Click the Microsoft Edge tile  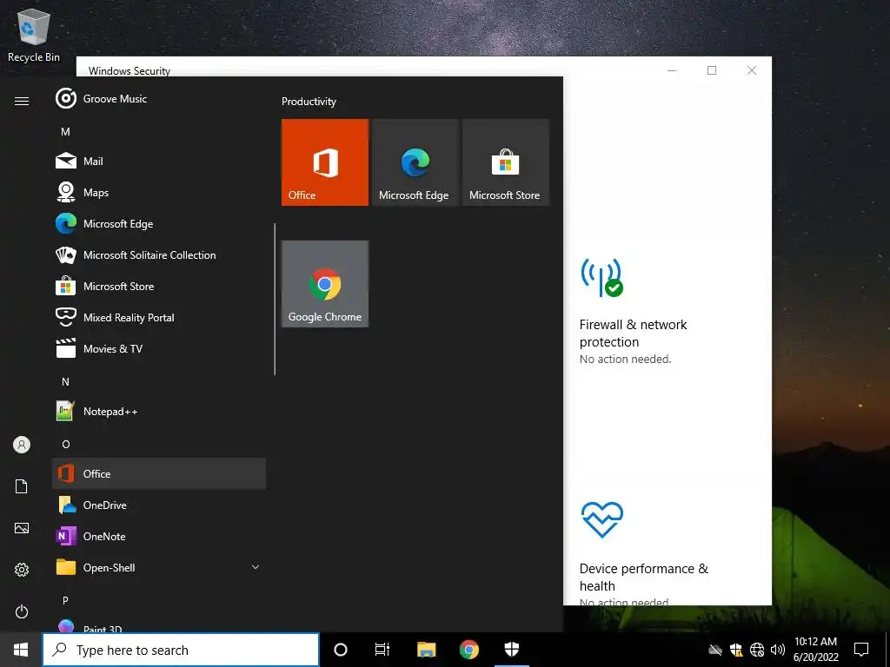click(x=415, y=162)
